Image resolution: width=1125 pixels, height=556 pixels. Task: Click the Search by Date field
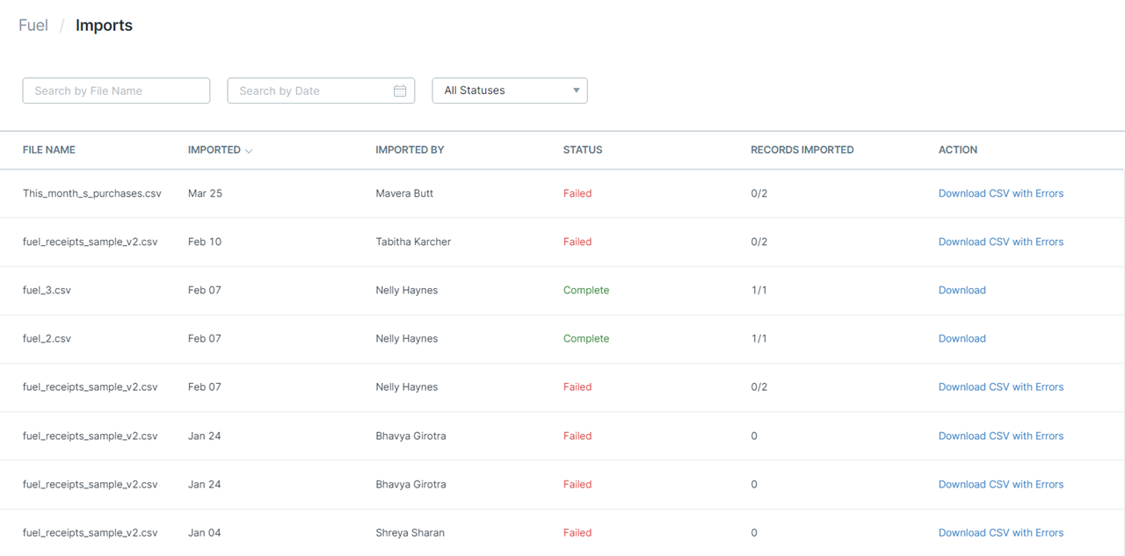[308, 90]
